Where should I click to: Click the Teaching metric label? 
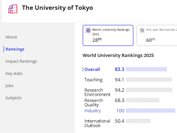click(x=94, y=80)
